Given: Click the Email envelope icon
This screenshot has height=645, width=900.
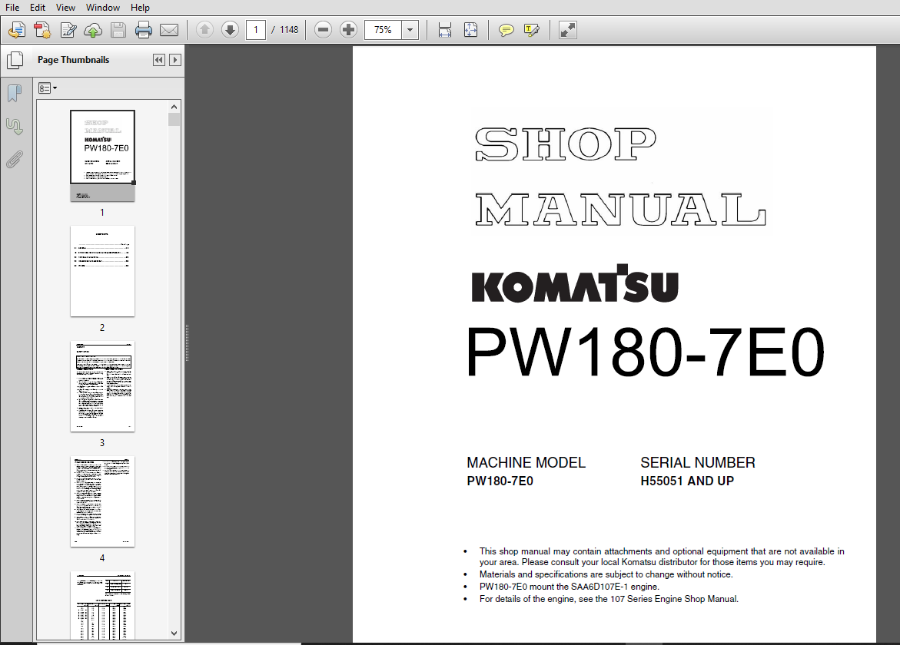Looking at the screenshot, I should point(169,30).
